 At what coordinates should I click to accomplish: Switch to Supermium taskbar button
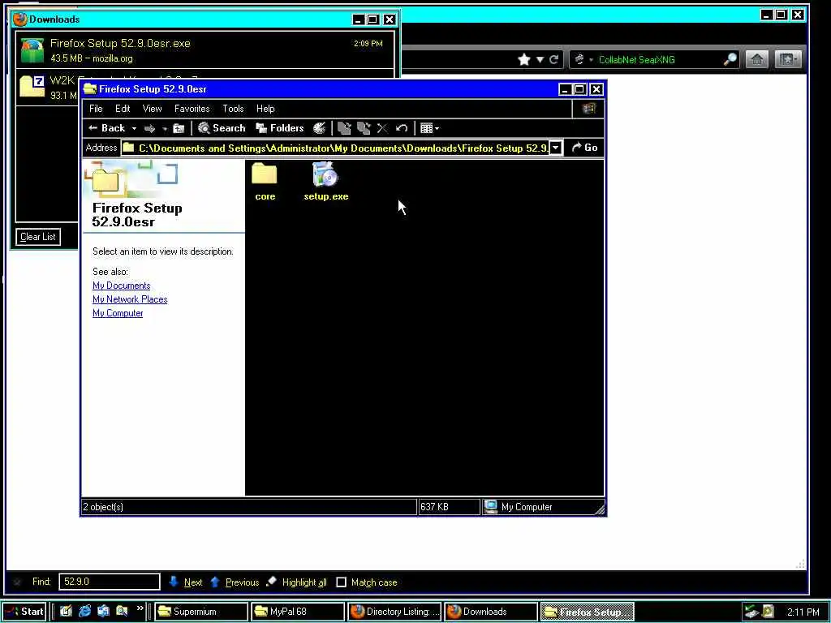click(x=201, y=612)
